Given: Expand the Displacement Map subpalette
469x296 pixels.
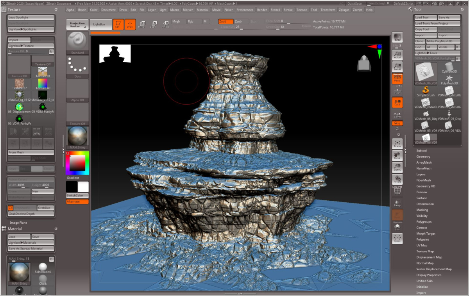Looking at the screenshot, I should [429, 257].
